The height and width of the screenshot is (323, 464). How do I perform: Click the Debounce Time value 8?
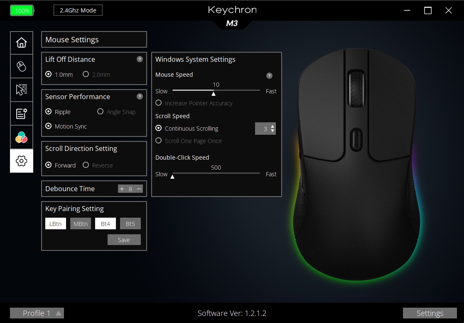(x=130, y=189)
